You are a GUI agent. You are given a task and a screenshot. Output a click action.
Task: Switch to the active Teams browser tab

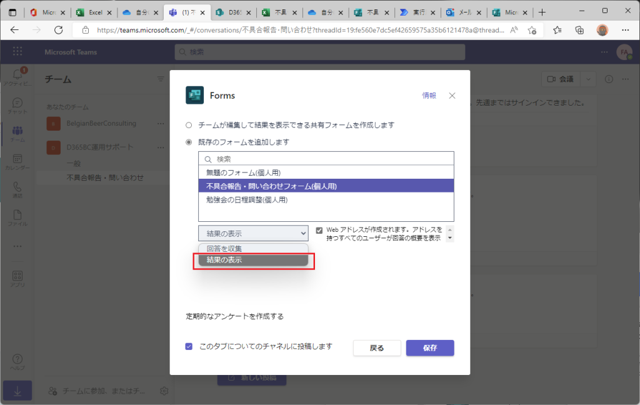[186, 12]
